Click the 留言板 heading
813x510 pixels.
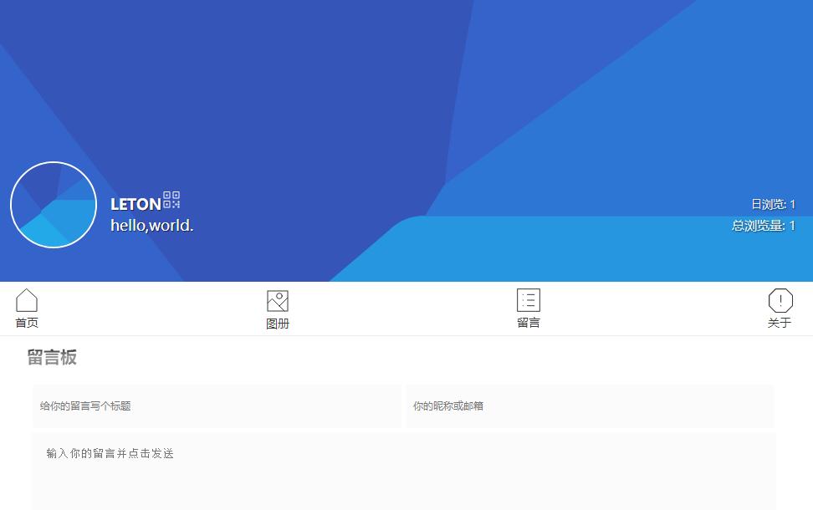[x=52, y=357]
